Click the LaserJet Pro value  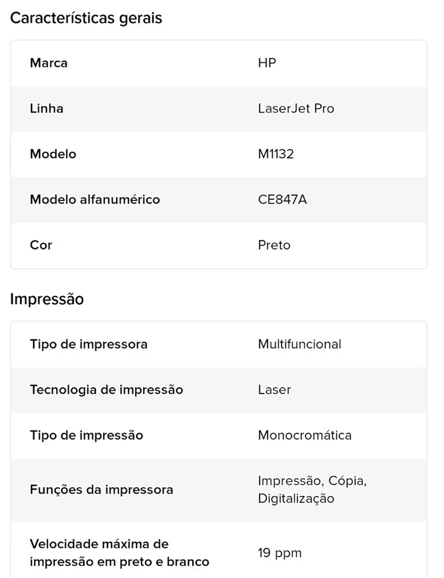296,108
